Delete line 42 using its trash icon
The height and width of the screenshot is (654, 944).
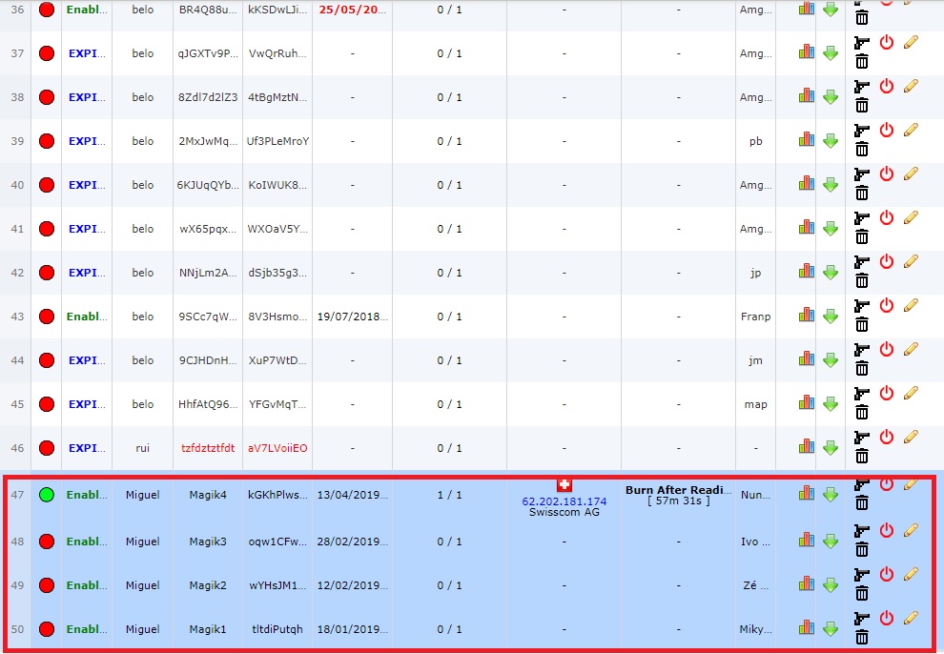click(862, 281)
